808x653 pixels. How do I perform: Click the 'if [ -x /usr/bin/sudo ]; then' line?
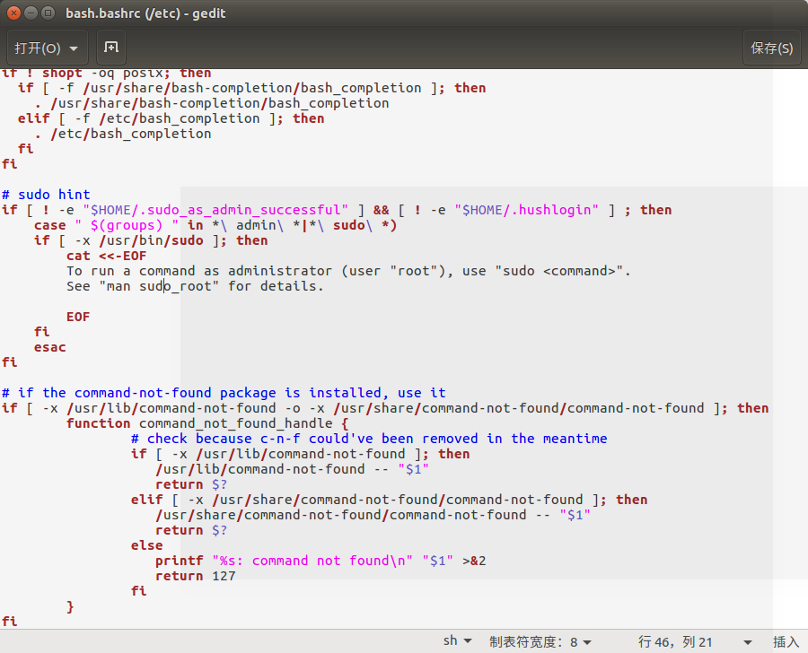point(151,240)
